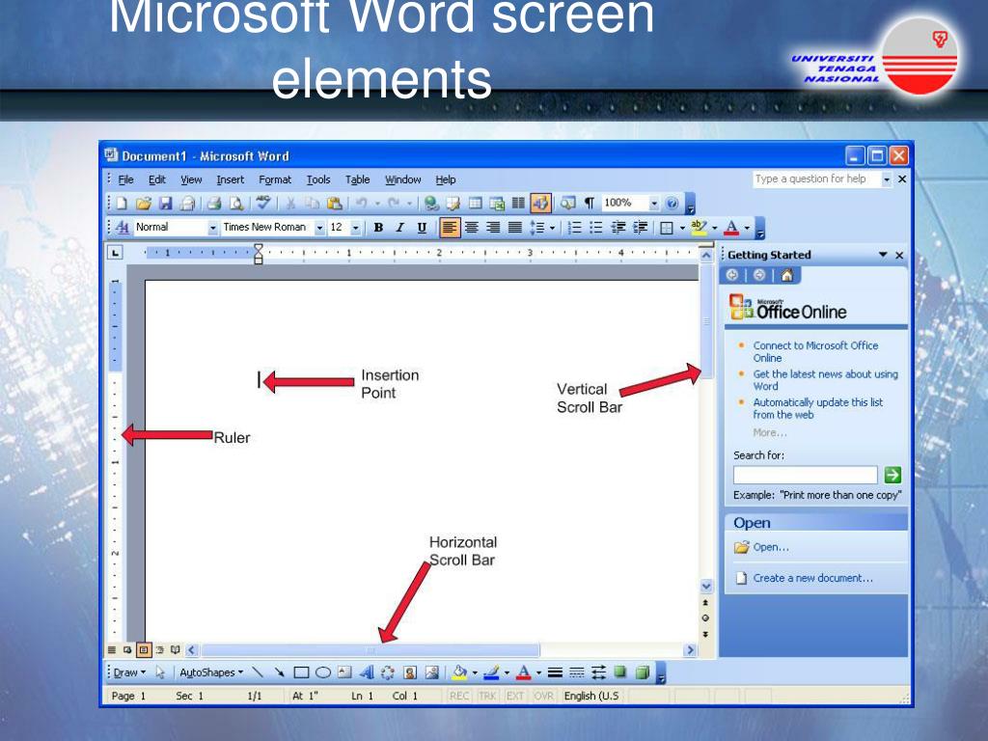
Task: Toggle Justify alignment
Action: coord(515,228)
